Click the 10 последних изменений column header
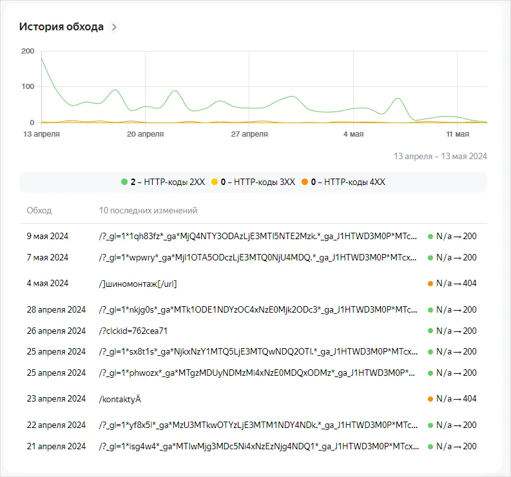Viewport: 511px width, 477px height. tap(148, 211)
